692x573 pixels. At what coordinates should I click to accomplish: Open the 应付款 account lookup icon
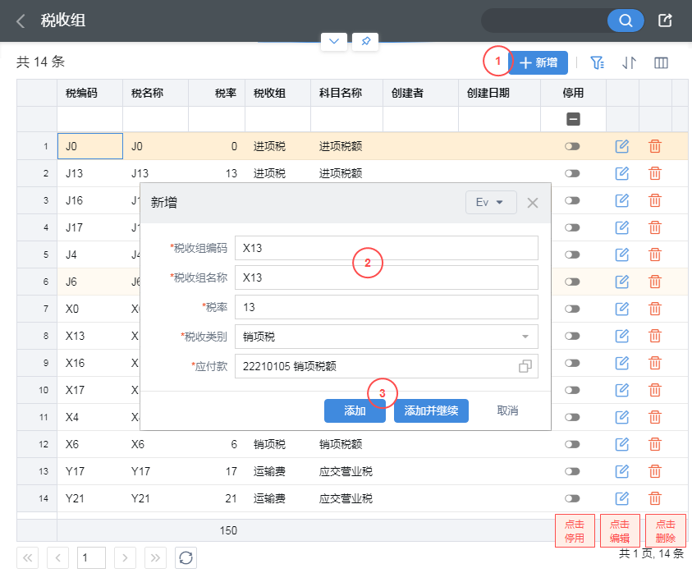click(525, 366)
